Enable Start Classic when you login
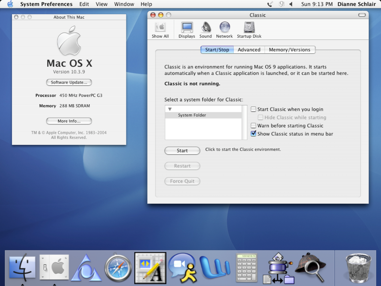Viewport: 381px width, 286px height. pyautogui.click(x=253, y=109)
